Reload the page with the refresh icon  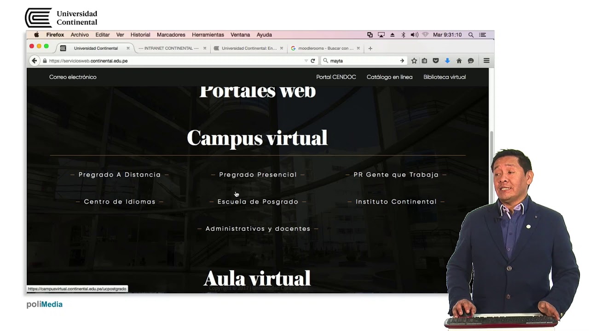(x=313, y=61)
